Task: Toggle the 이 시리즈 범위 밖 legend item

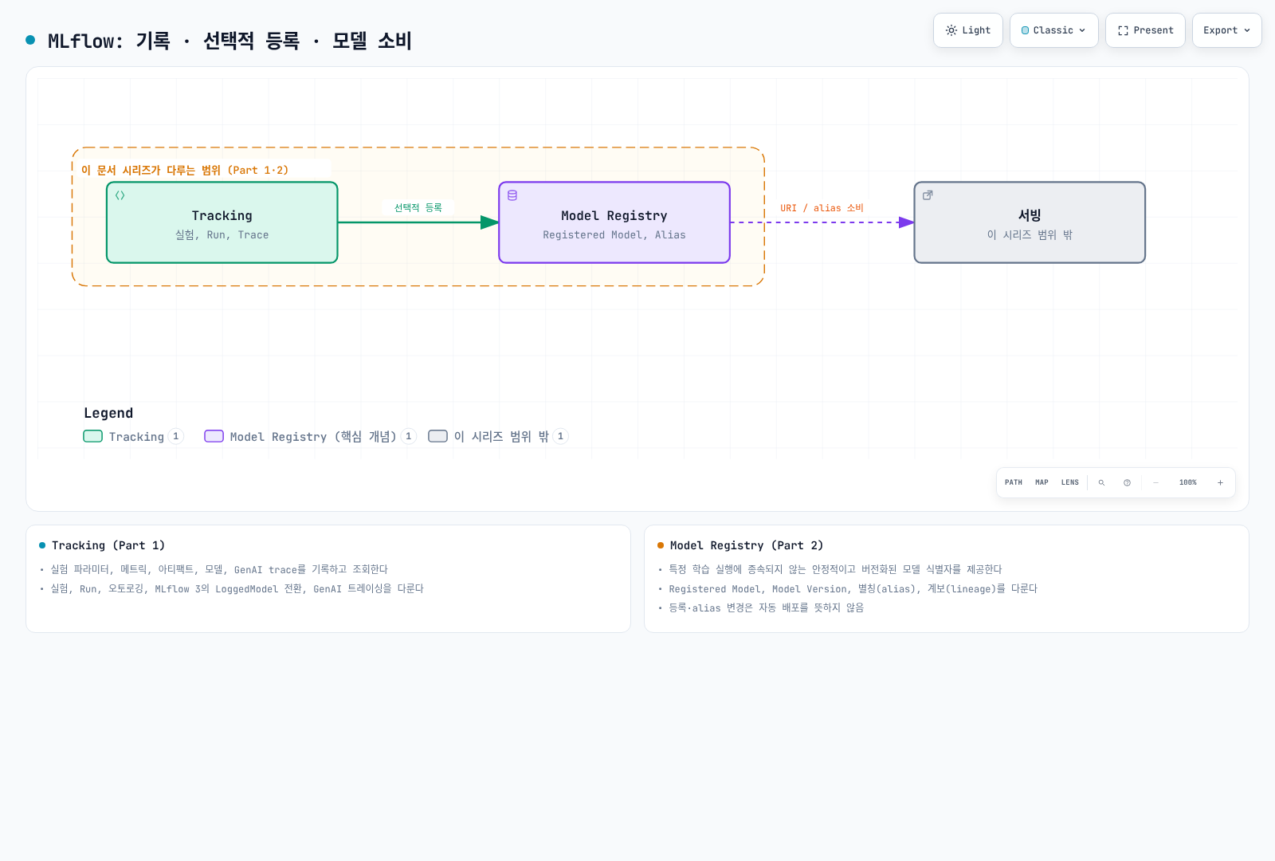Action: (x=498, y=436)
